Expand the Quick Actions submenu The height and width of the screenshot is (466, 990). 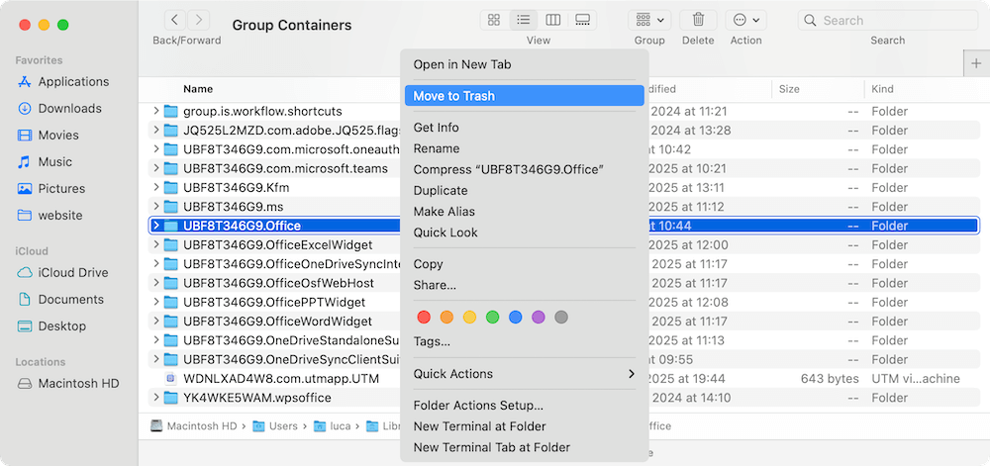point(524,374)
